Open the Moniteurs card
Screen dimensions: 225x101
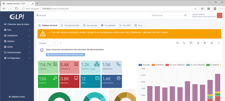click(69, 81)
